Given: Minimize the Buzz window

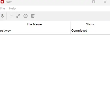Looking at the screenshot, I should [x=82, y=2].
